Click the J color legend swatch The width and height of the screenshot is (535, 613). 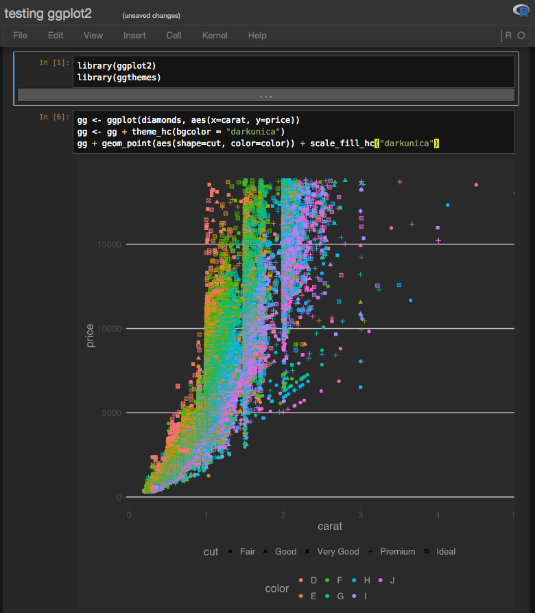pos(381,580)
